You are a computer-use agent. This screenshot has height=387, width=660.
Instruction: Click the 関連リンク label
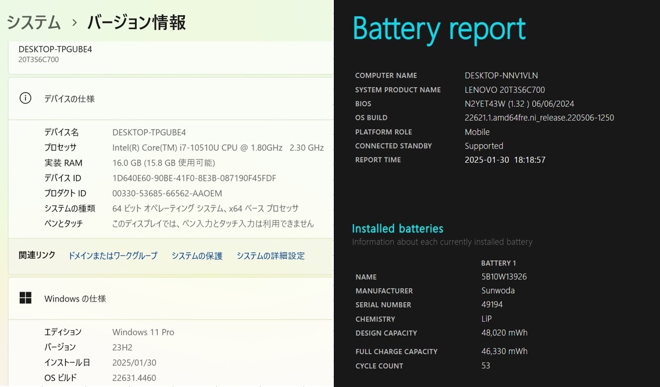click(37, 255)
